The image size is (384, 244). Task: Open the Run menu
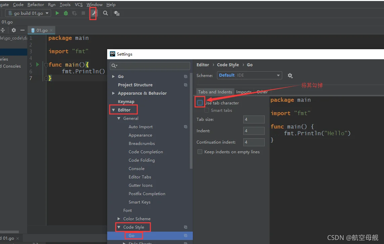[x=52, y=5]
